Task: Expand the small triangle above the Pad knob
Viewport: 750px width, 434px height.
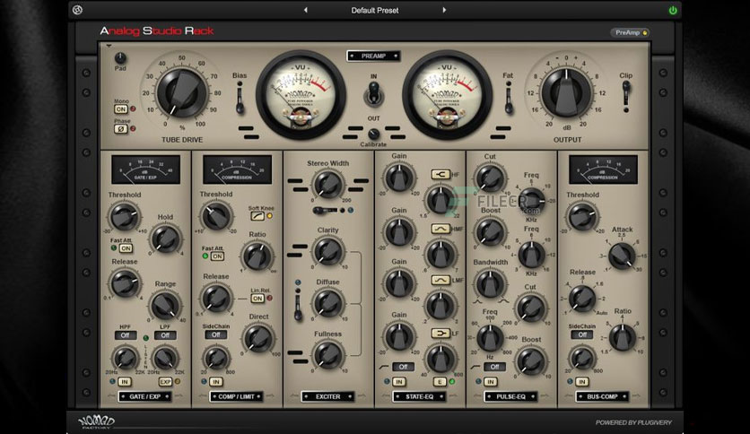Action: [109, 47]
